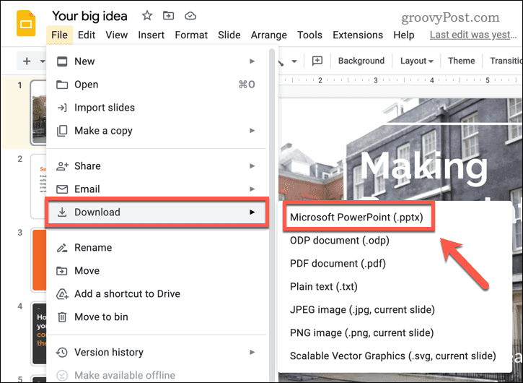This screenshot has height=383, width=523.
Task: Open the Insert menu
Action: [151, 35]
